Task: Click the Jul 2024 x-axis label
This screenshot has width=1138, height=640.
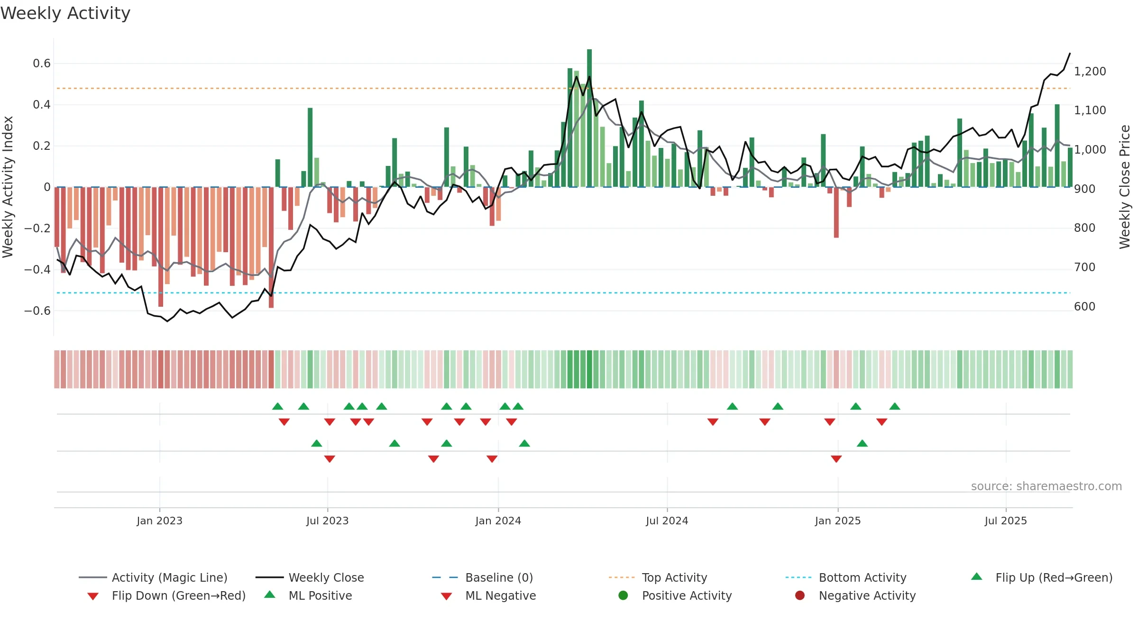Action: pyautogui.click(x=667, y=521)
